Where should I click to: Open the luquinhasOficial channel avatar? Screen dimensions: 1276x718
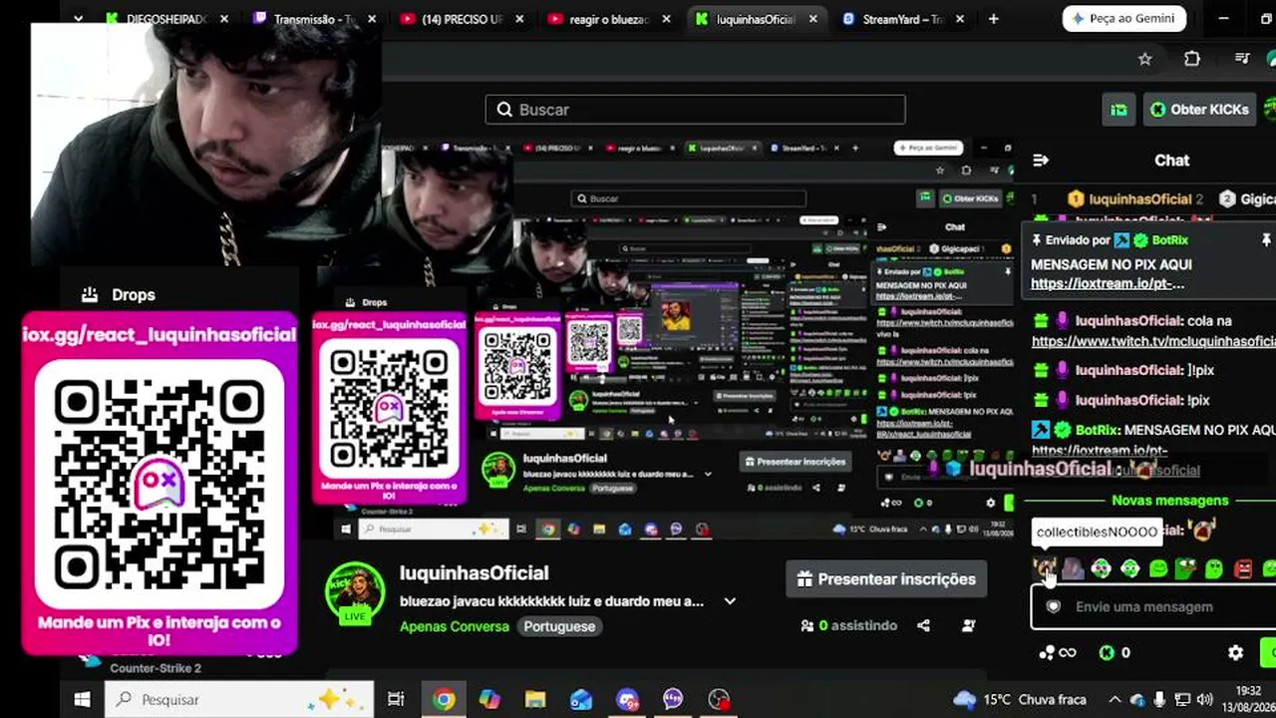355,593
